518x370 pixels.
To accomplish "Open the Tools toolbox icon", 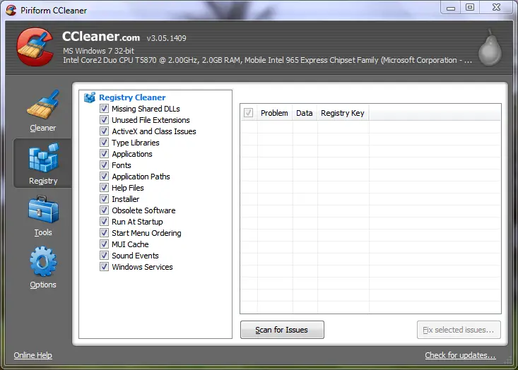I will tap(43, 209).
